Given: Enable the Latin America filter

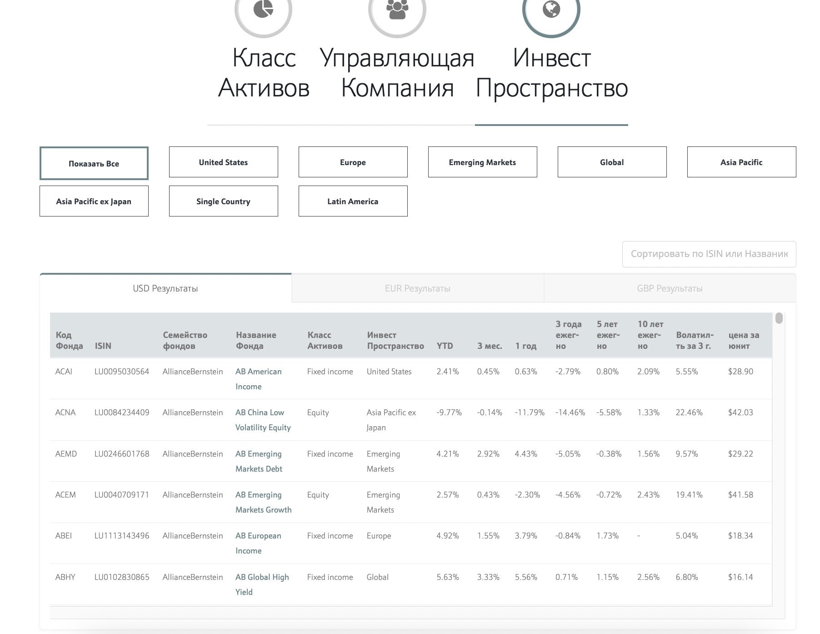Looking at the screenshot, I should coord(352,201).
